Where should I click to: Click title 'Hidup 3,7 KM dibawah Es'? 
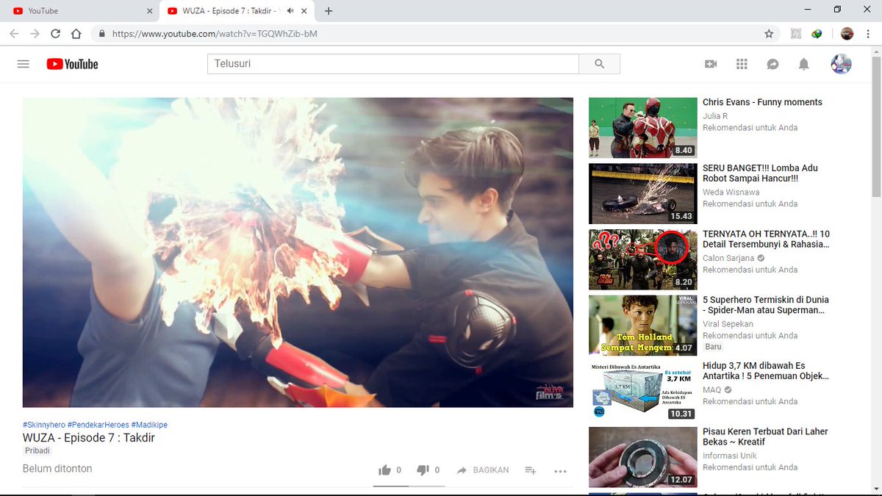(766, 370)
